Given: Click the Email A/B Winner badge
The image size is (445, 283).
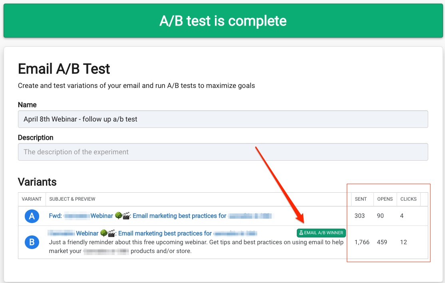Looking at the screenshot, I should point(321,233).
